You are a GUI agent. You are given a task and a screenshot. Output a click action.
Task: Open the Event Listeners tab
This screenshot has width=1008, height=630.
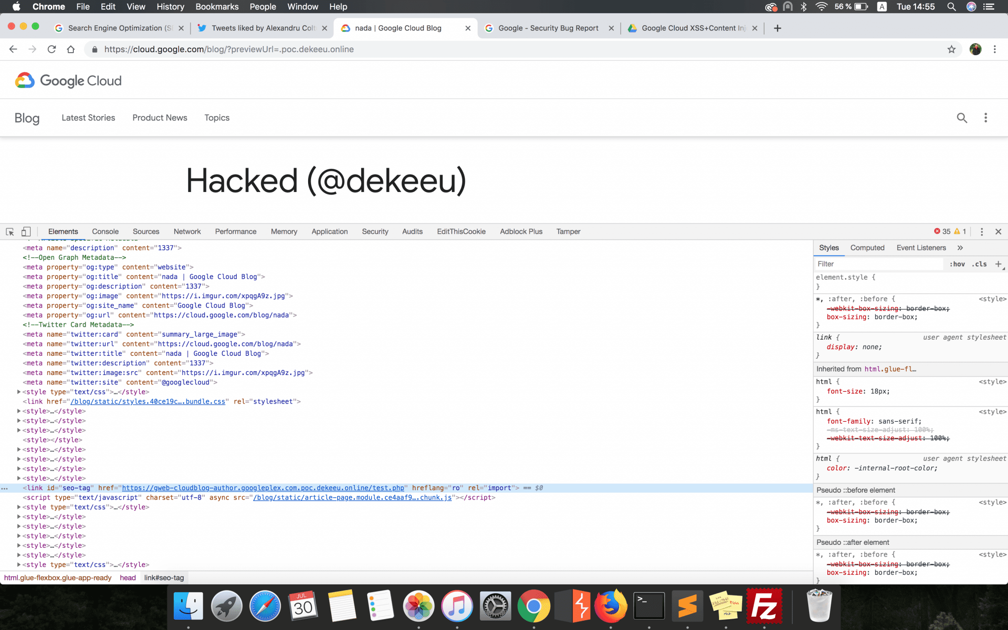click(921, 248)
